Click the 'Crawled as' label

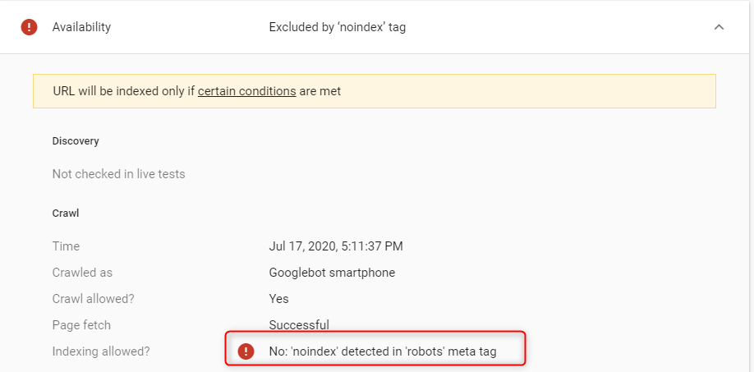coord(82,273)
